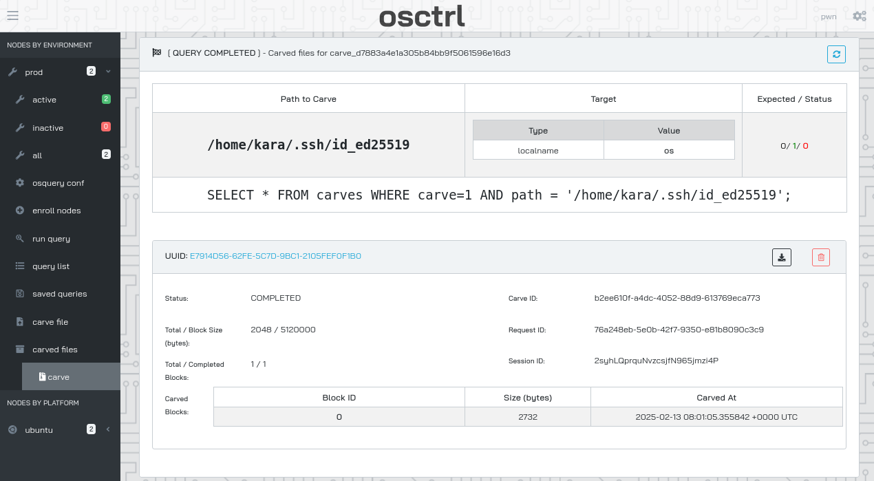This screenshot has width=874, height=481.
Task: Click the SELECT carves query text
Action: pyautogui.click(x=499, y=195)
